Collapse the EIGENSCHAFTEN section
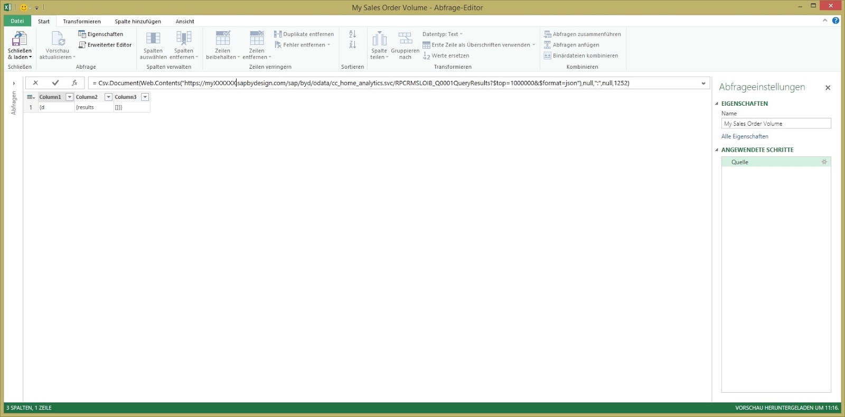 click(x=717, y=104)
